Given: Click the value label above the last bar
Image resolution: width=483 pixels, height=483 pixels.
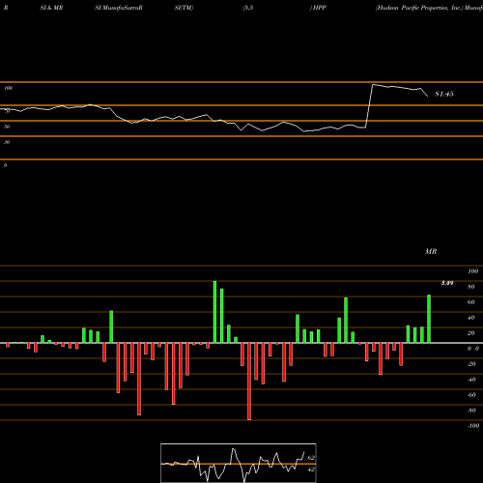Looking at the screenshot, I should pos(447,283).
